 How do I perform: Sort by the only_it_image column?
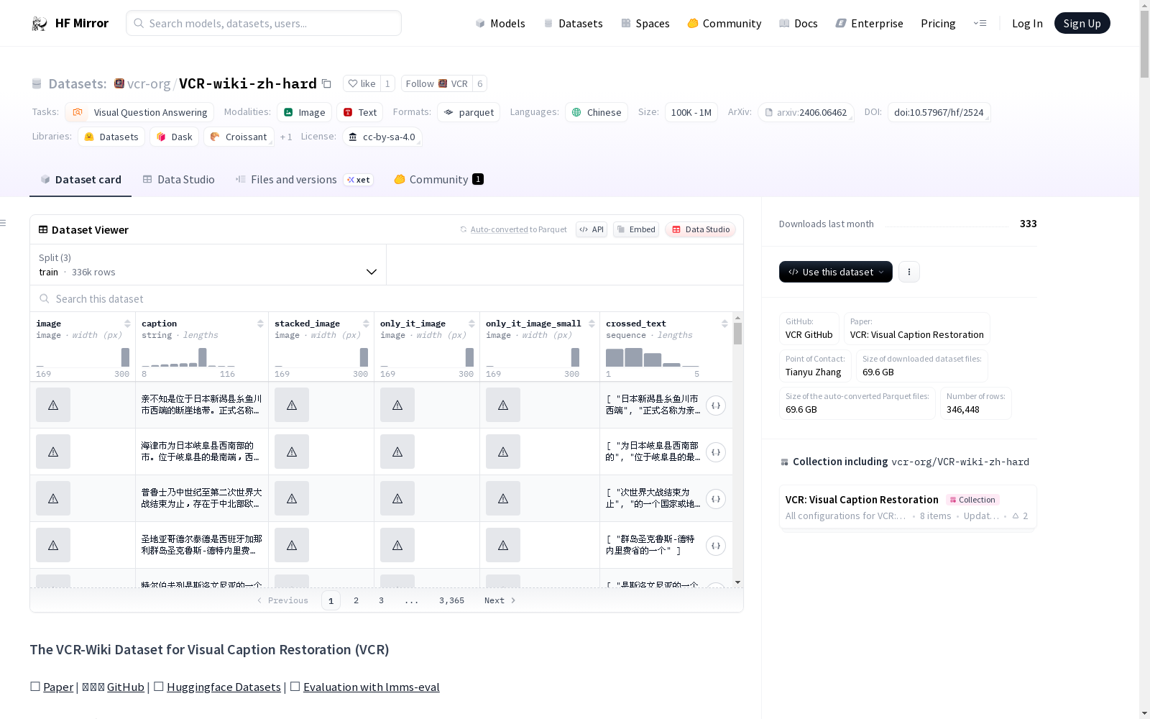(x=471, y=324)
